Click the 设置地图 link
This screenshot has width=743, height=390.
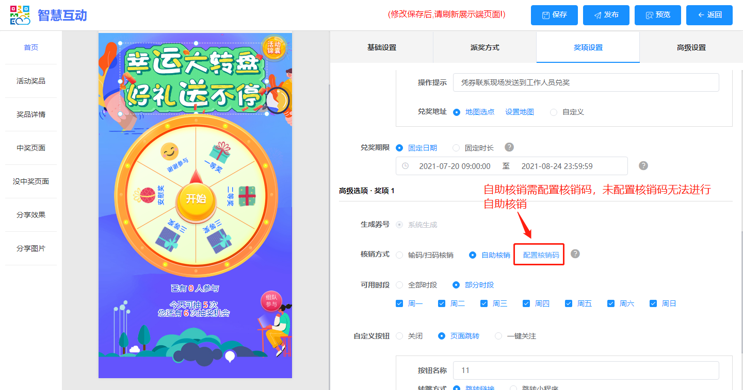519,112
